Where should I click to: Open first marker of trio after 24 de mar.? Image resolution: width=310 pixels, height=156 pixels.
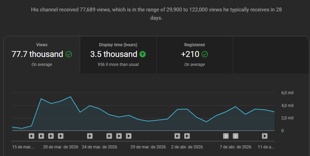click(x=109, y=136)
